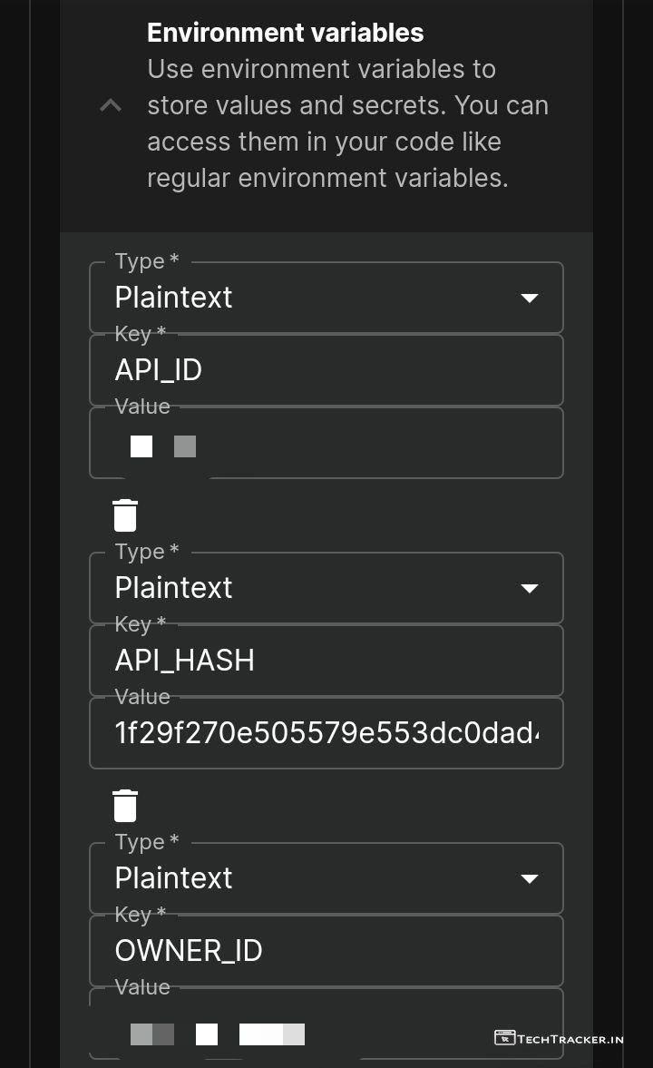
Task: Select Plaintext text in second Type selector
Action: tap(173, 588)
